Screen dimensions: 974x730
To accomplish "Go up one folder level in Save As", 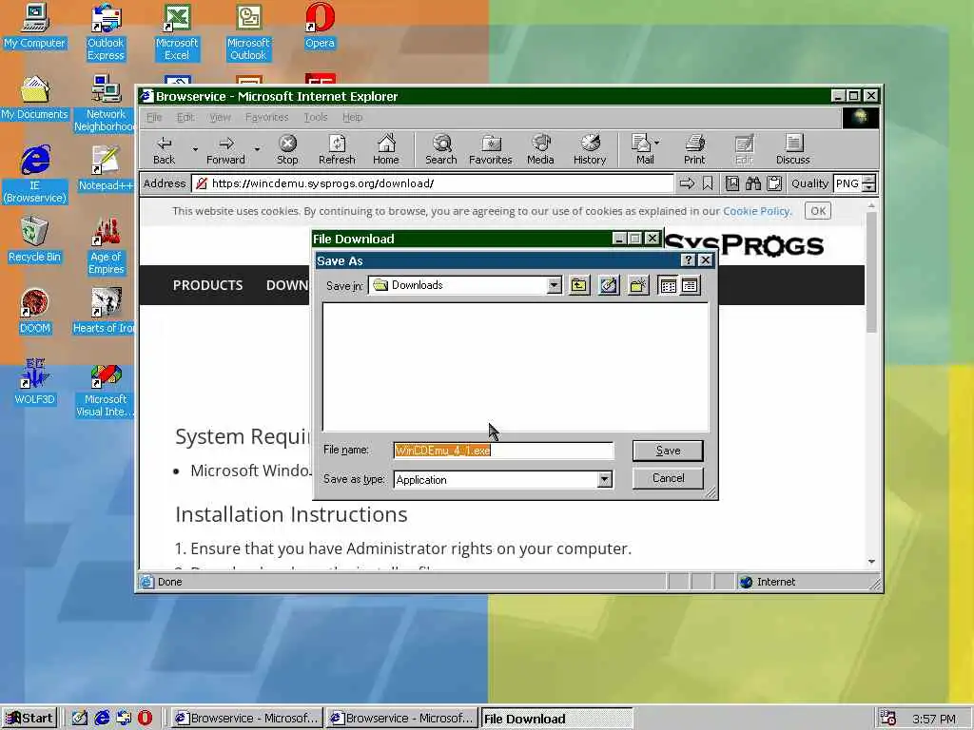I will [579, 285].
